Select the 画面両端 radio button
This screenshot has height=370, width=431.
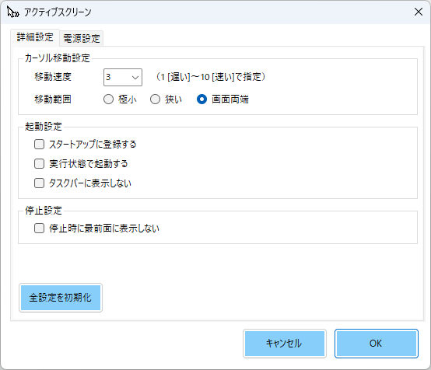coord(201,99)
